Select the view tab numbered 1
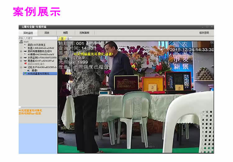The width and height of the screenshot is (233, 162). (68, 39)
